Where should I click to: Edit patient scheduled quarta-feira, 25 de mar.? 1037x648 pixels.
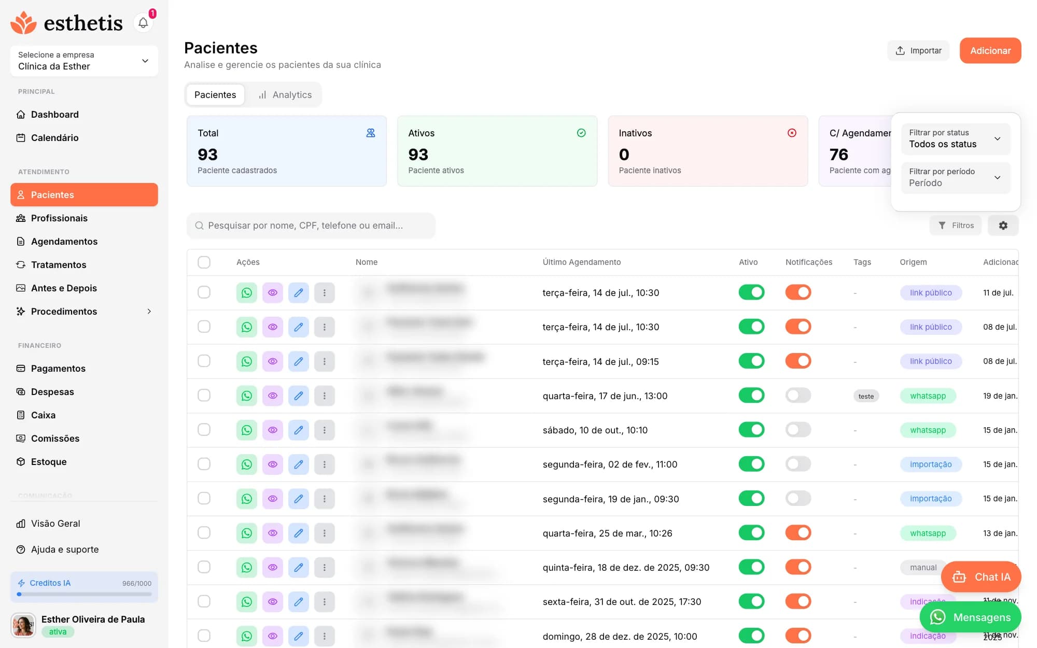(x=299, y=533)
